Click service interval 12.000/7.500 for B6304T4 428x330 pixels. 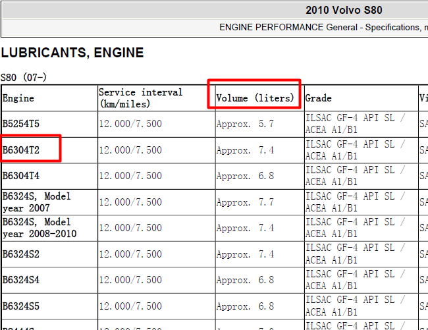pyautogui.click(x=130, y=176)
